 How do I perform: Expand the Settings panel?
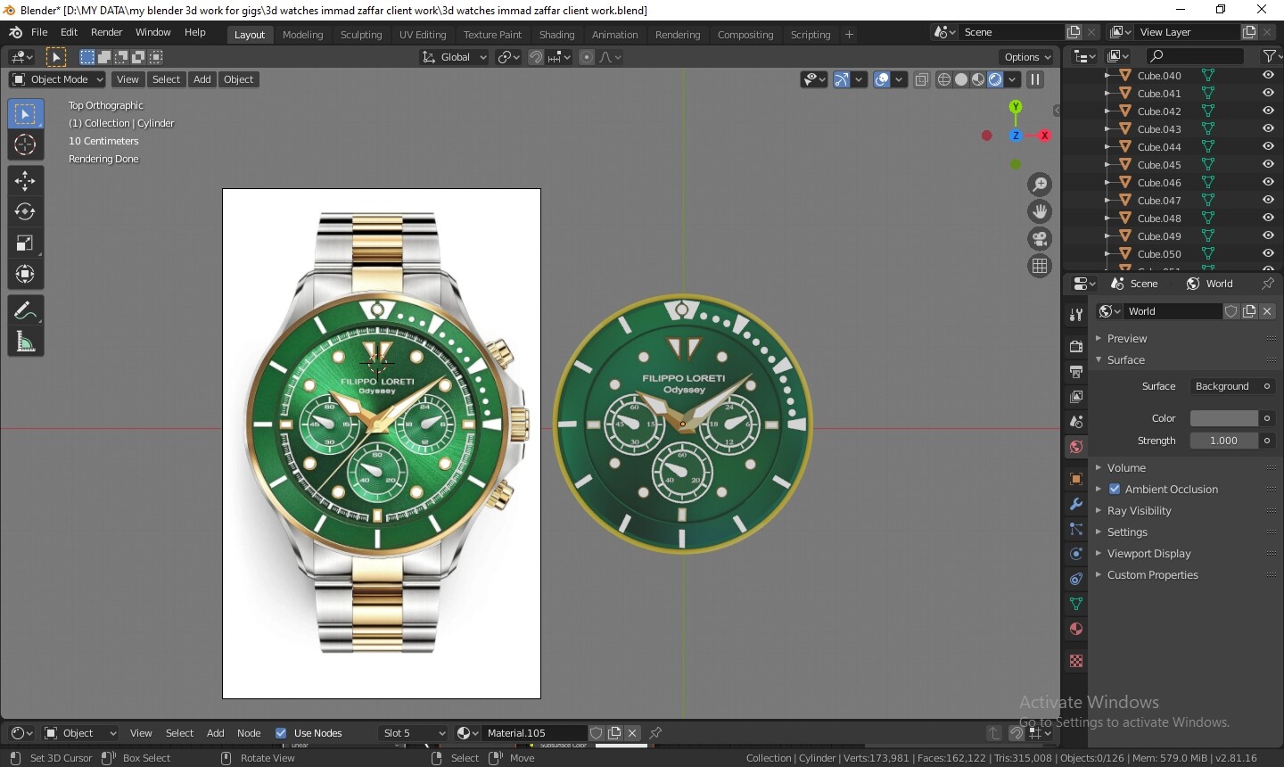(x=1127, y=532)
